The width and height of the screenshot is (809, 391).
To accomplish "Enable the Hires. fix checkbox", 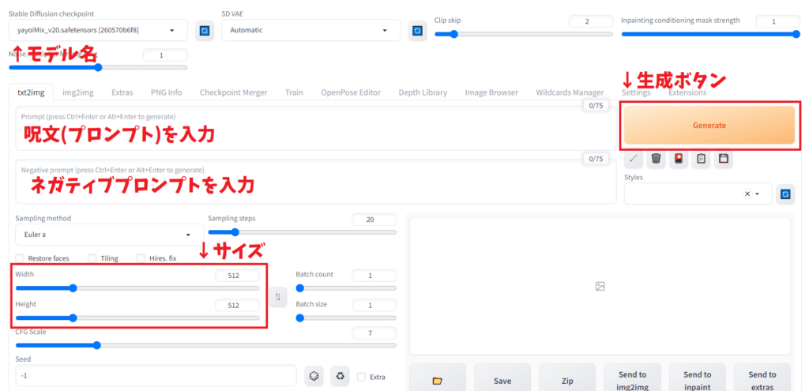I will [x=141, y=258].
